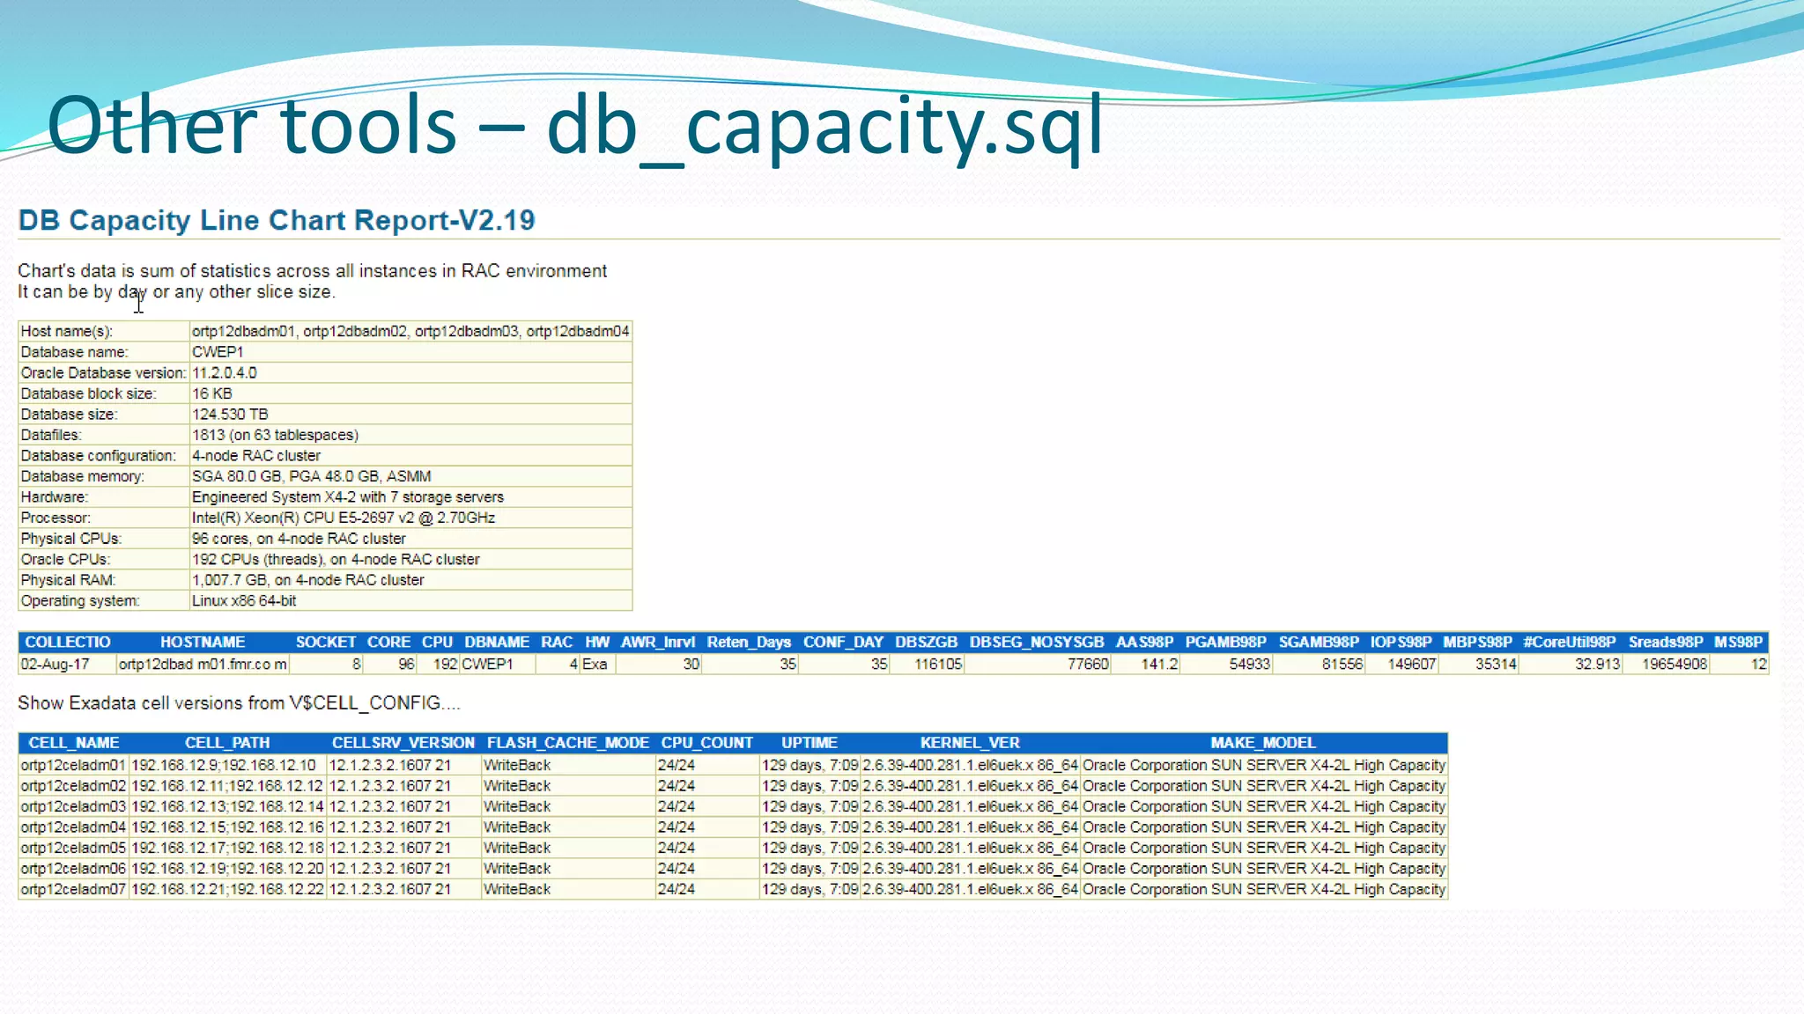
Task: Click the 'KERNEL_VER' column header
Action: [x=970, y=743]
